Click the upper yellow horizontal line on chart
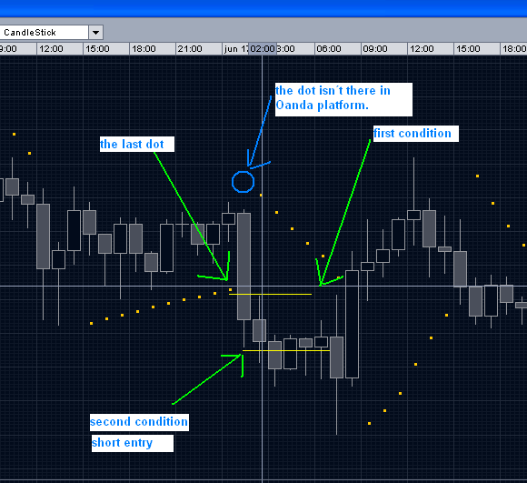Screen dimensions: 527x483 tap(270, 295)
